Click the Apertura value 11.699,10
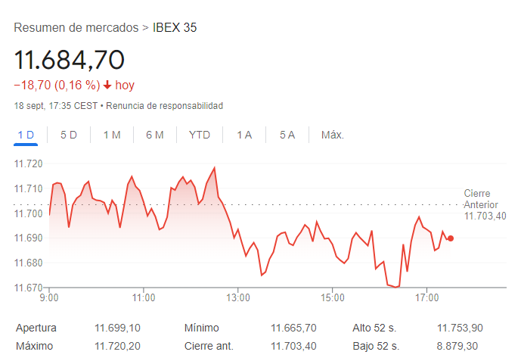Image resolution: width=521 pixels, height=361 pixels. 117,328
